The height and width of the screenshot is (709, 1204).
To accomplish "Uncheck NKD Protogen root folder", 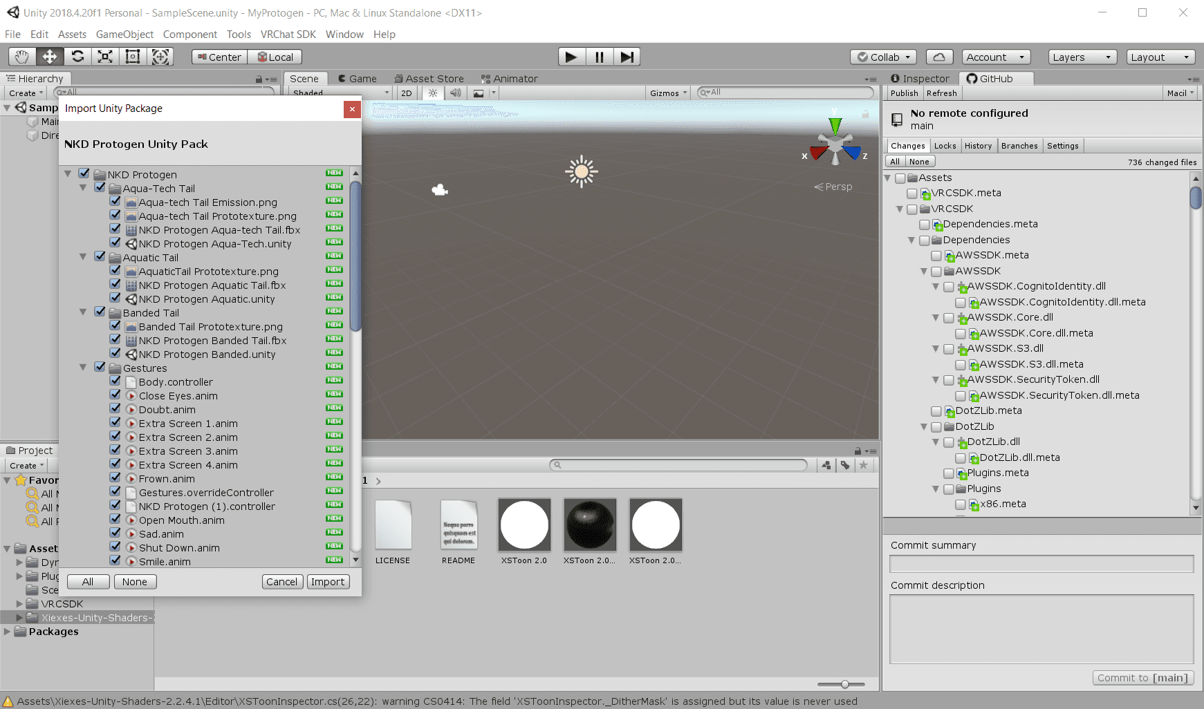I will coord(84,173).
